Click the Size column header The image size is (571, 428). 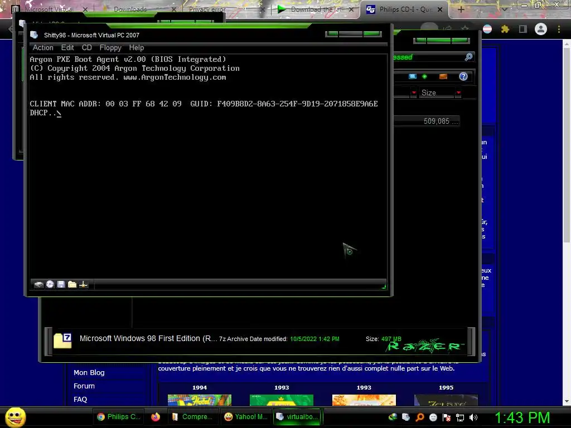coord(436,93)
